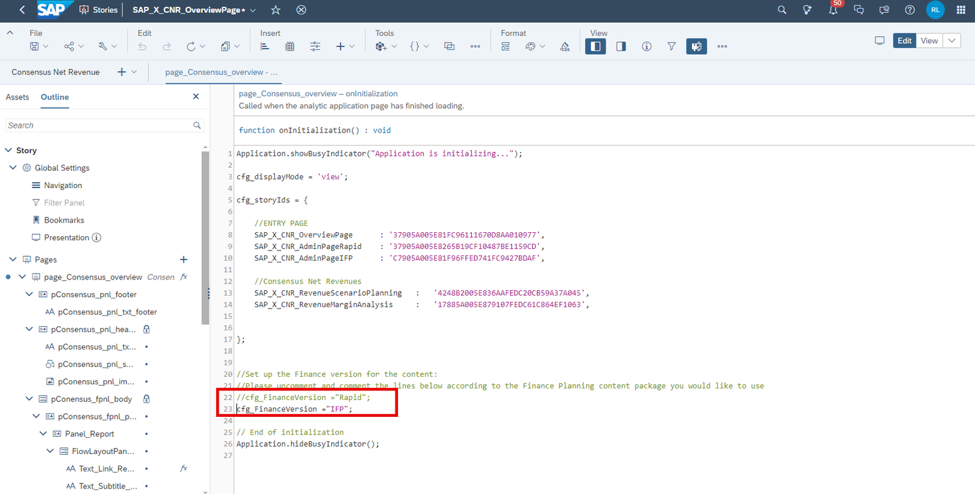The height and width of the screenshot is (494, 975).
Task: Collapse the Global Settings node
Action: pos(13,168)
